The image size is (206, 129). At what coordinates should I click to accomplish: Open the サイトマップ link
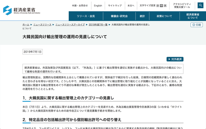click(x=115, y=6)
